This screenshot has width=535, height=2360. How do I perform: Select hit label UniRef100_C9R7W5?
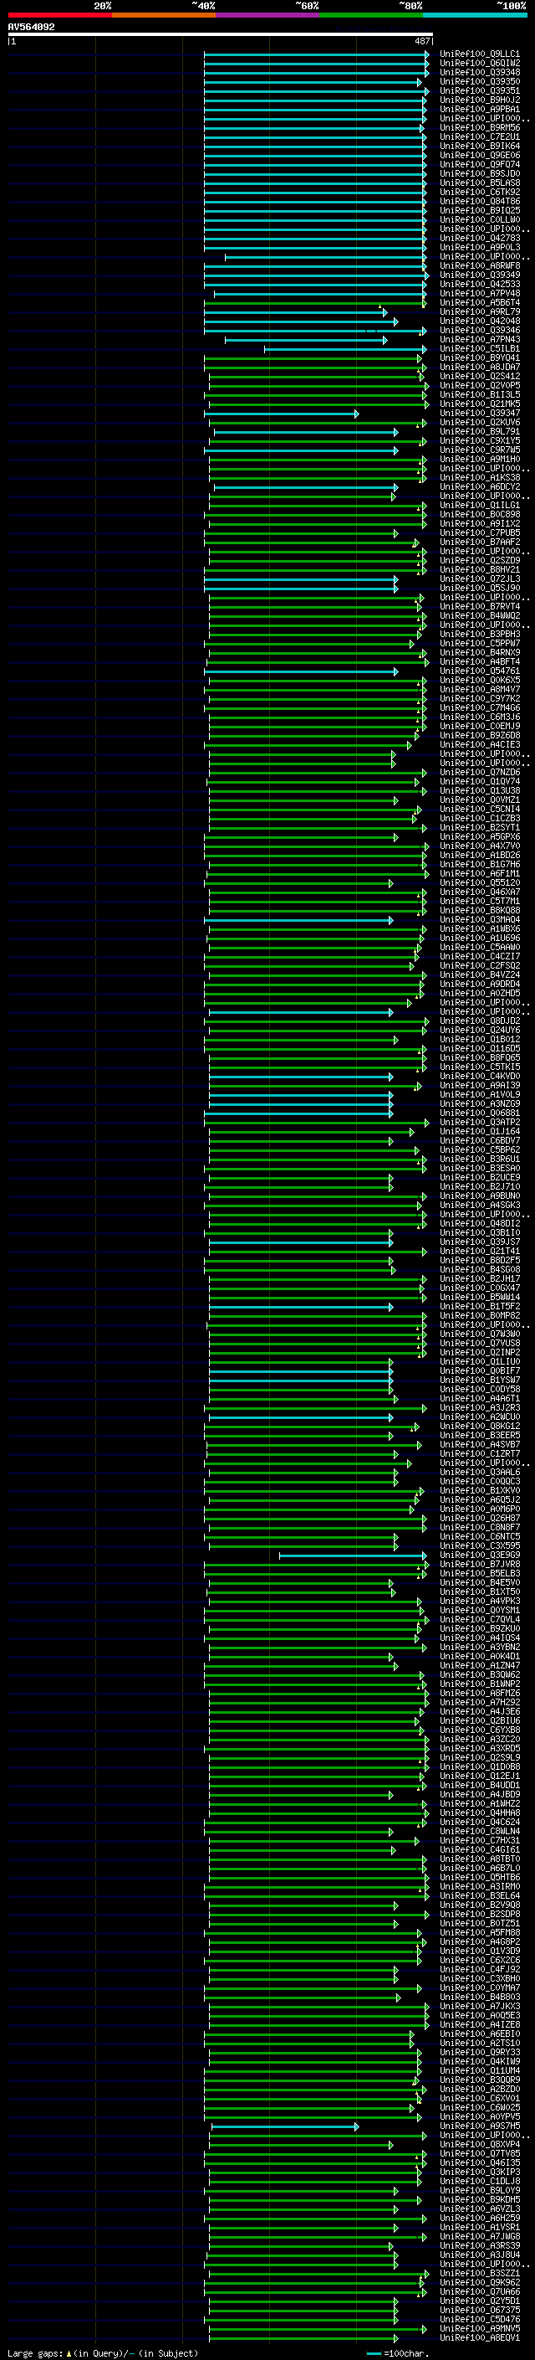(x=479, y=450)
